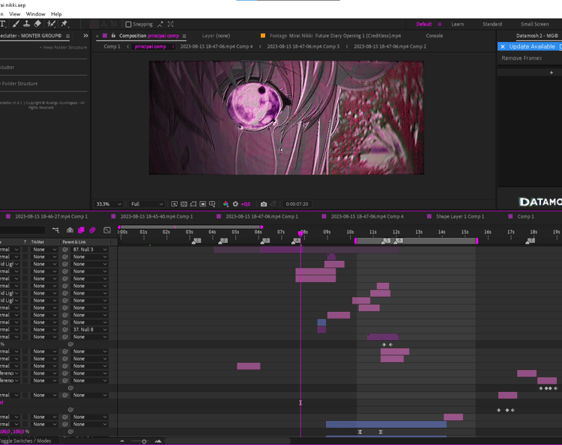Open parent dropdown showing 87. Null 3

(90, 250)
